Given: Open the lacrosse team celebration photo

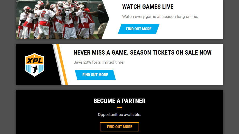Looking at the screenshot, I should pos(61,19).
